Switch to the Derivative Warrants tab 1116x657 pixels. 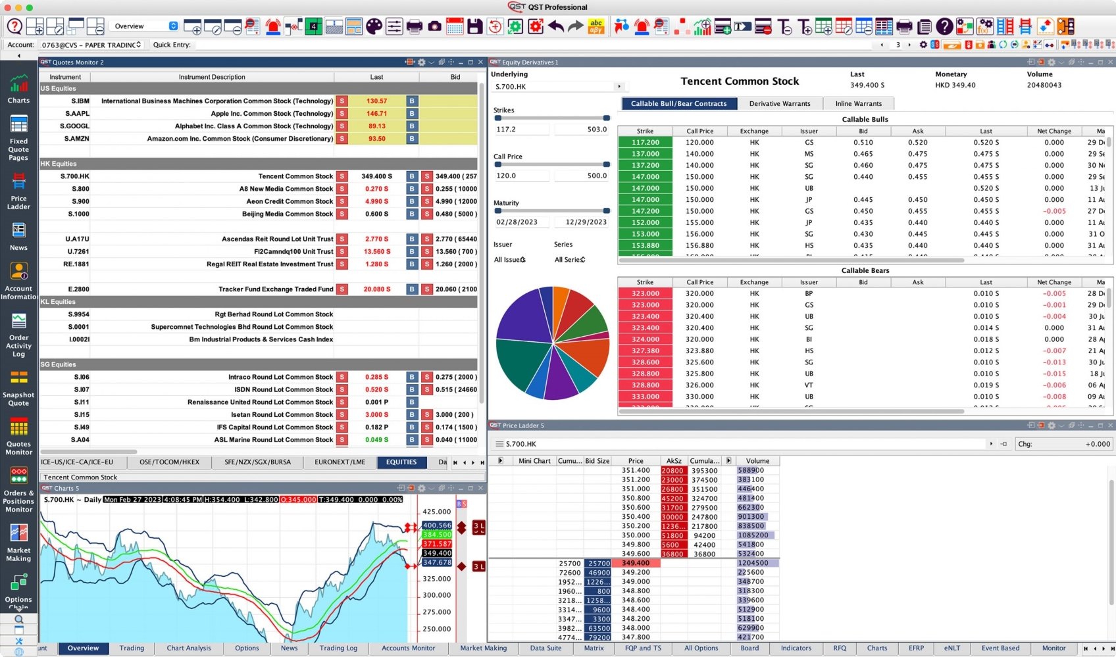(x=780, y=103)
